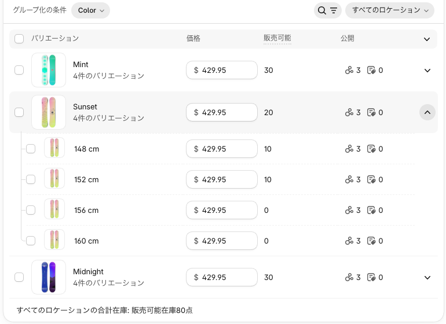Open the 156 cm variant thumbnail
The image size is (446, 324).
54,209
